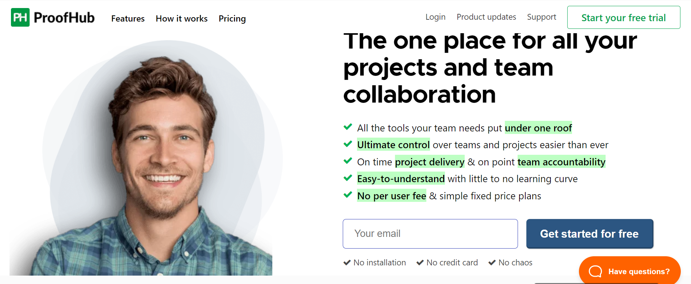Click the green checkmark beside 'under one roof'
This screenshot has height=284, width=691.
pos(347,127)
